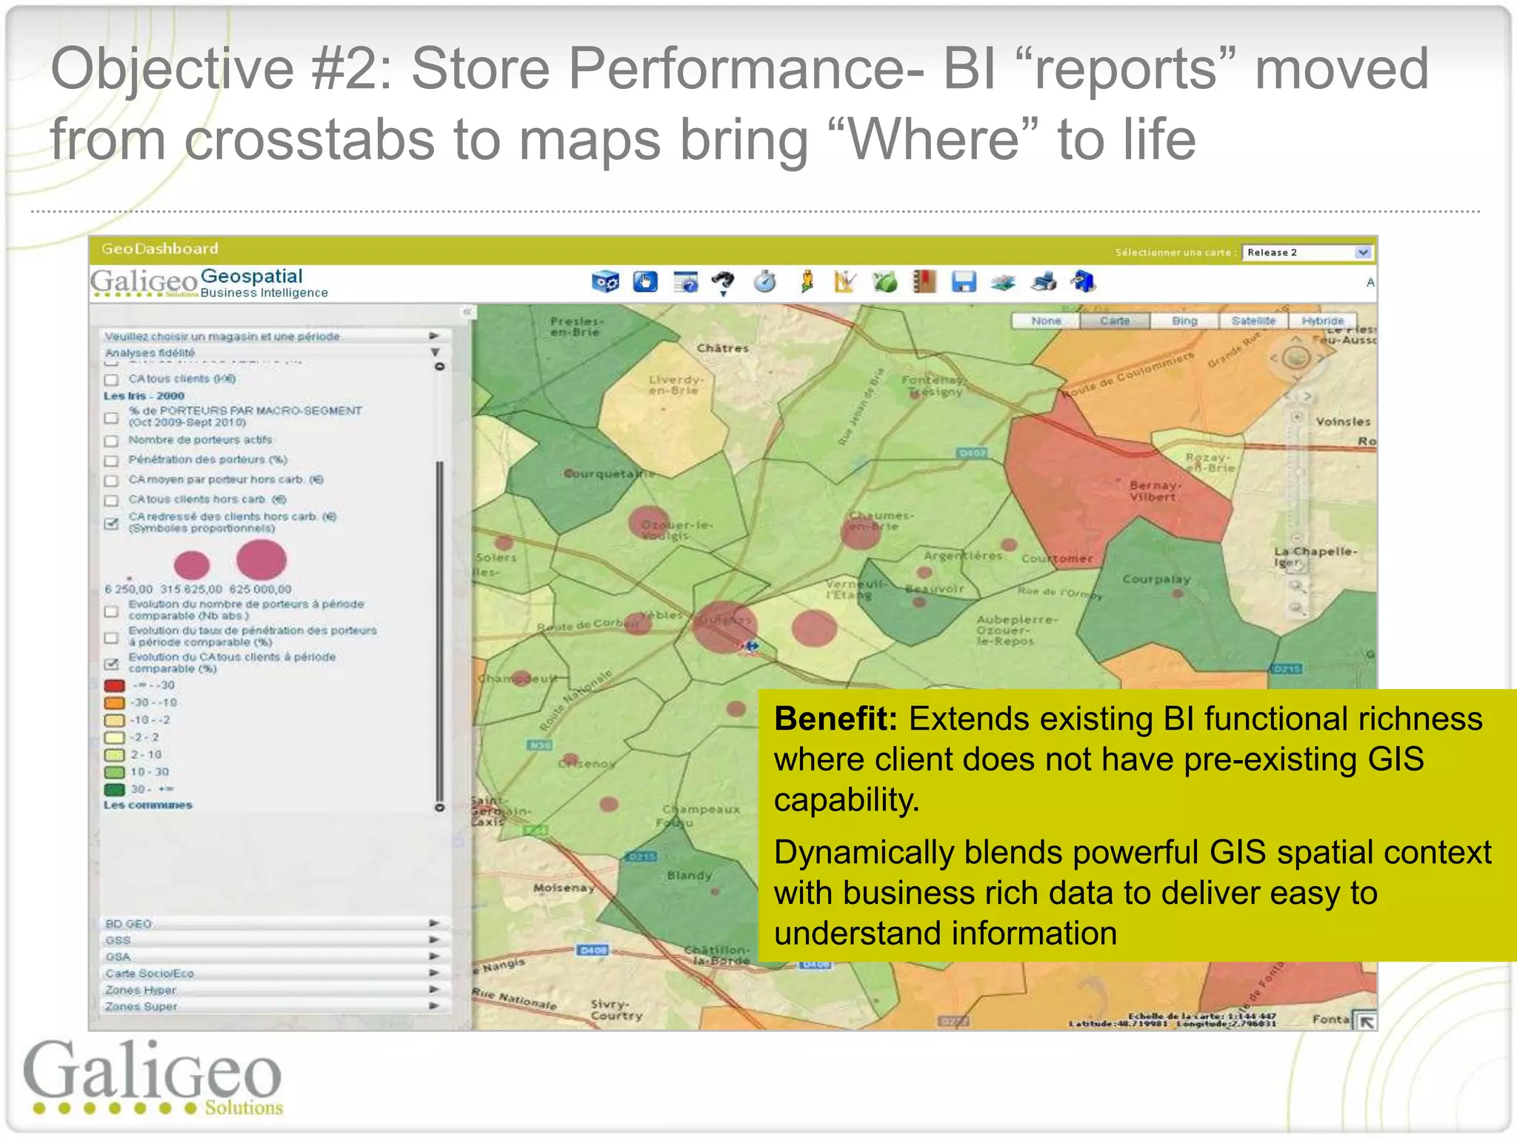Click the orange -30 to -10 swatch

click(114, 702)
